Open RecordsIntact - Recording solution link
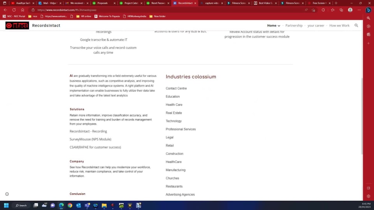This screenshot has width=374, height=210. (x=88, y=131)
